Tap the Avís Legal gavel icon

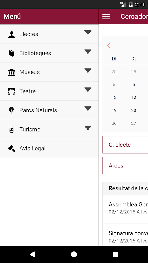(11, 149)
